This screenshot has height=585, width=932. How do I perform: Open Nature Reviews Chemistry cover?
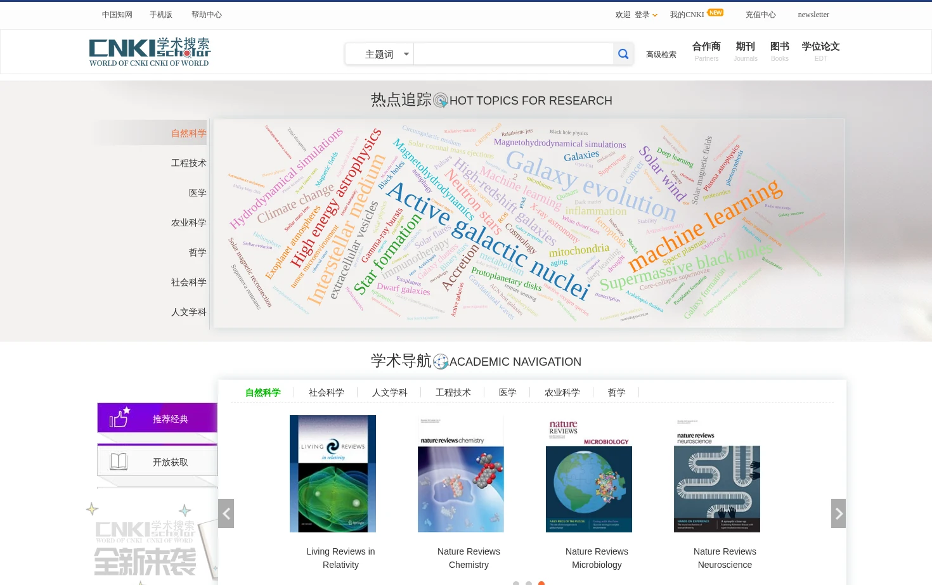(x=461, y=473)
